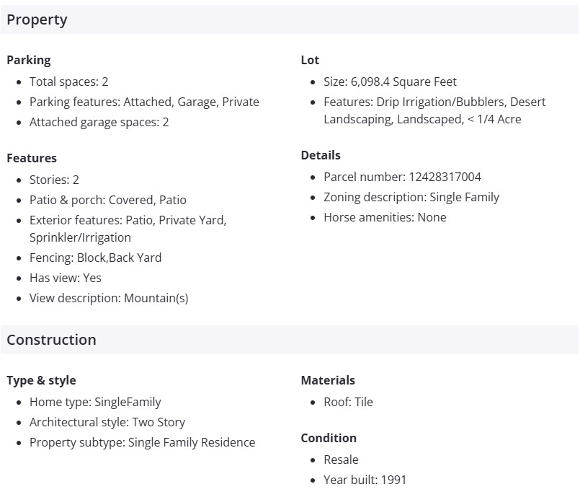Click the Parking features list item

pyautogui.click(x=144, y=102)
